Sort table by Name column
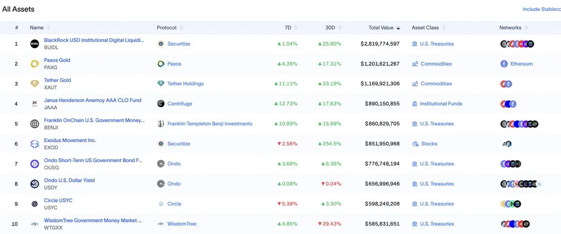 coord(36,28)
